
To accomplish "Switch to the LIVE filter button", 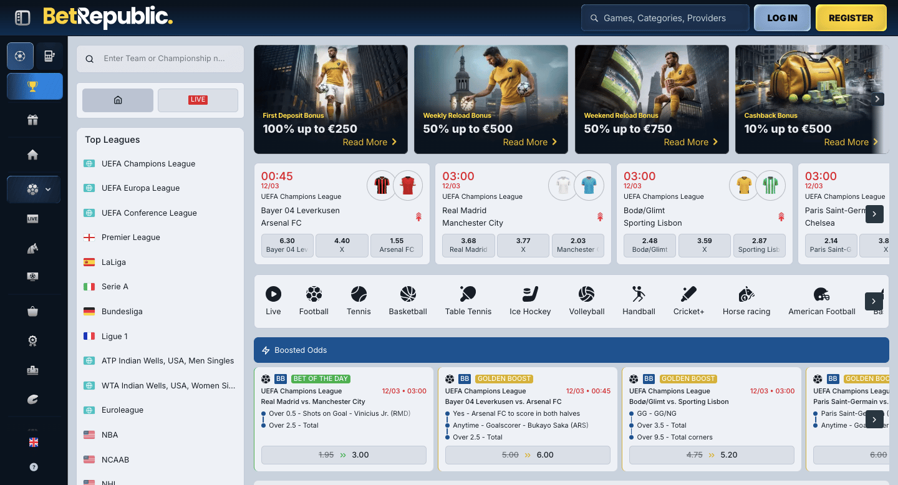I will coord(198,100).
